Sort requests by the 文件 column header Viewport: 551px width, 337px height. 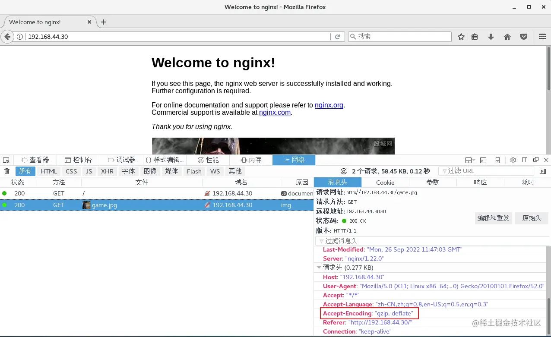coord(142,183)
